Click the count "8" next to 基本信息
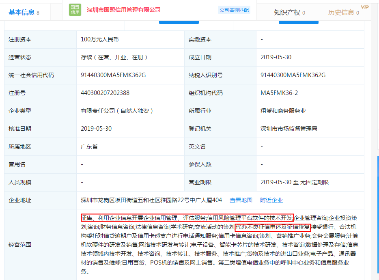 point(38,13)
